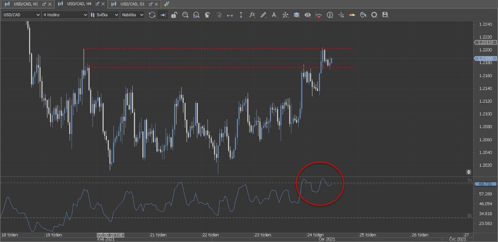Open the USD/CAD instrument dropdown
498x242 pixels.
pyautogui.click(x=21, y=15)
